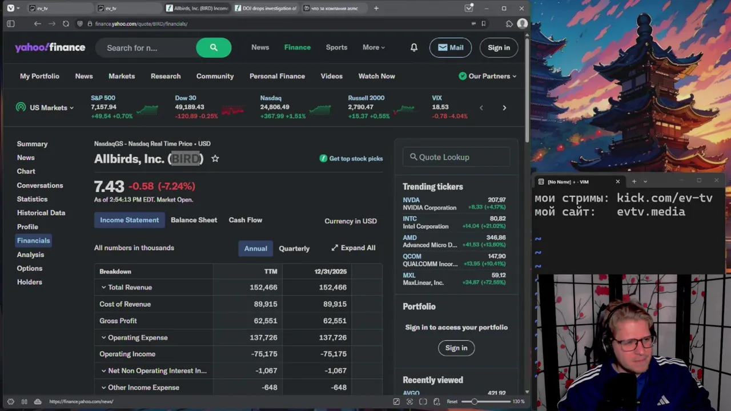Open the INTC trending ticker
This screenshot has width=731, height=411.
[x=409, y=219]
